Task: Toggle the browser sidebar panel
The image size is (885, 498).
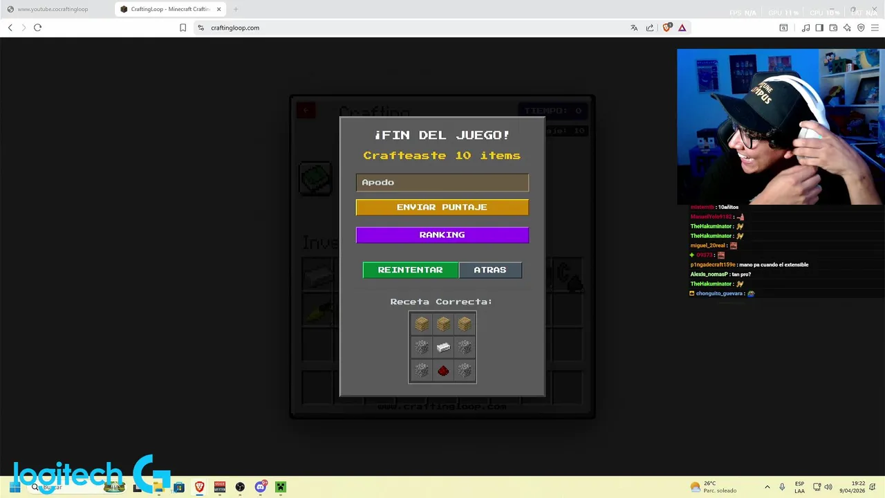Action: [x=819, y=28]
